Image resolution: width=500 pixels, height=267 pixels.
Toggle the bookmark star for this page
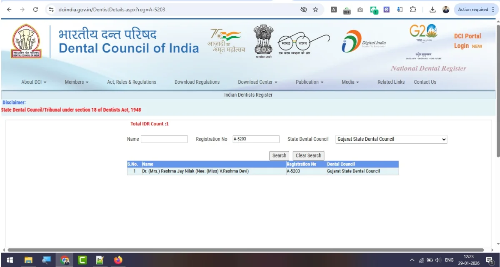315,10
